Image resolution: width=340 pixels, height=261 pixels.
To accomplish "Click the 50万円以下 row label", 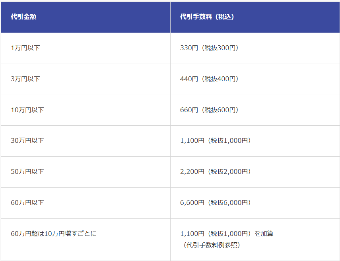I will point(27,171).
